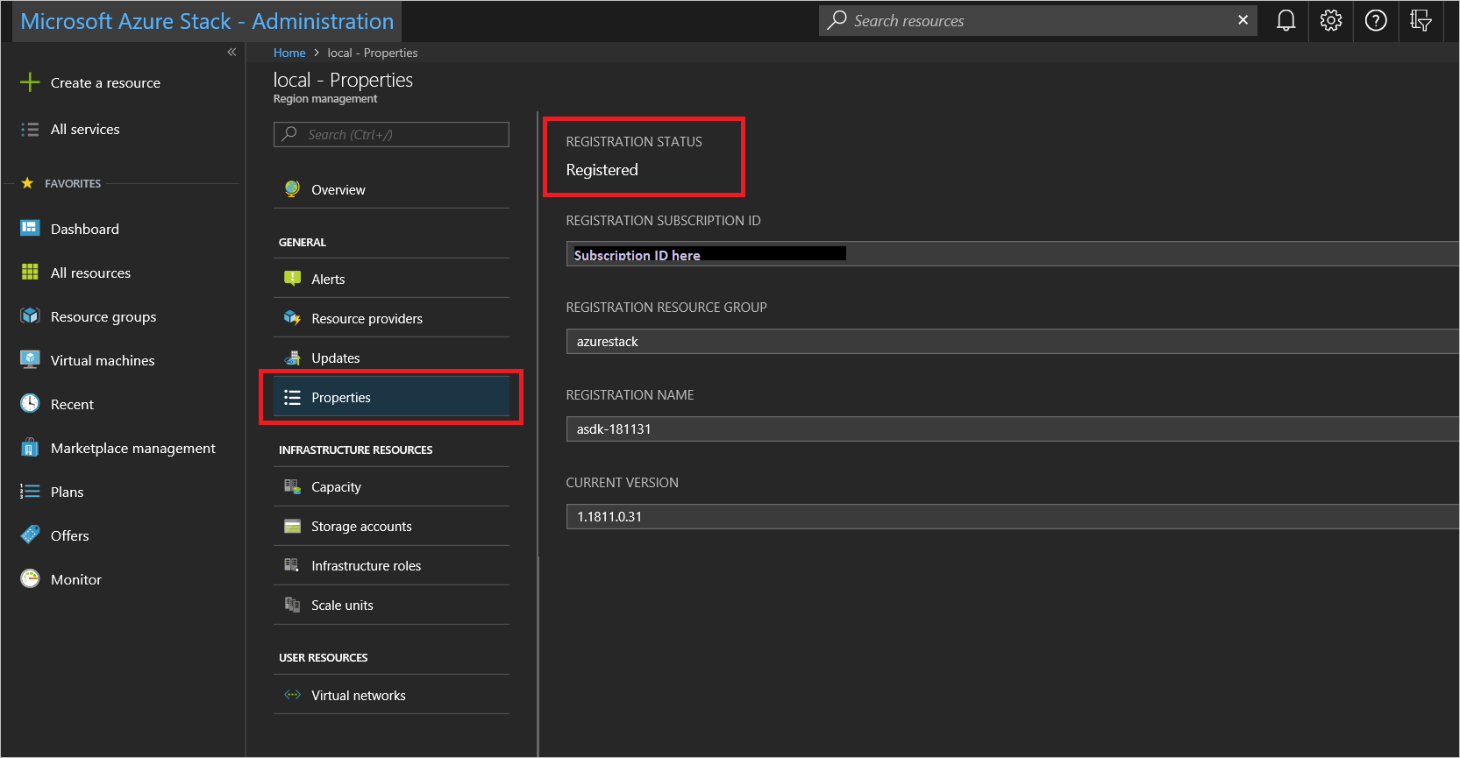Screen dimensions: 1460x758
Task: Click the Resource groups cube icon
Action: (x=30, y=316)
